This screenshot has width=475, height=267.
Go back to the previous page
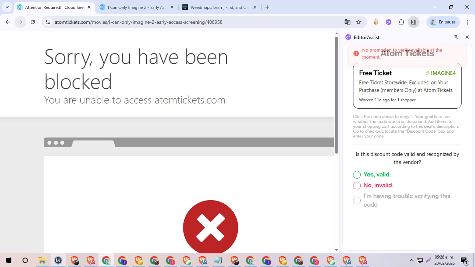click(8, 22)
